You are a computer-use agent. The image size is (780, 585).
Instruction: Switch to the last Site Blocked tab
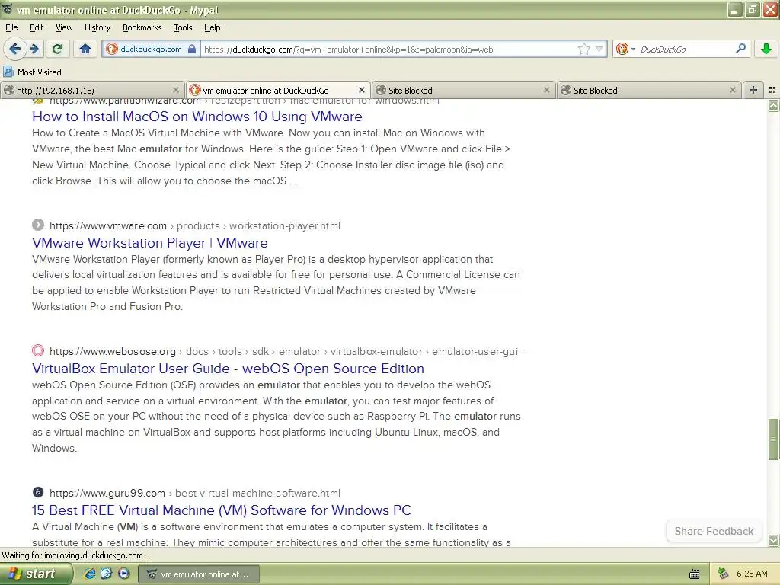[649, 90]
